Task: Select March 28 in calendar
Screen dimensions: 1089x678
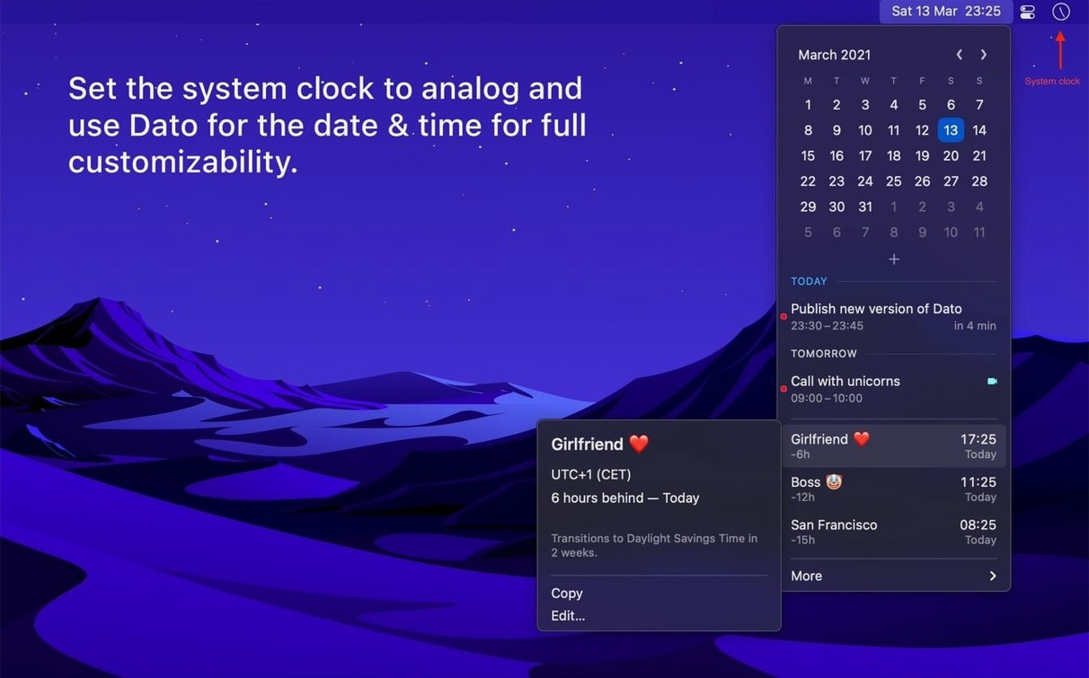Action: pyautogui.click(x=979, y=181)
